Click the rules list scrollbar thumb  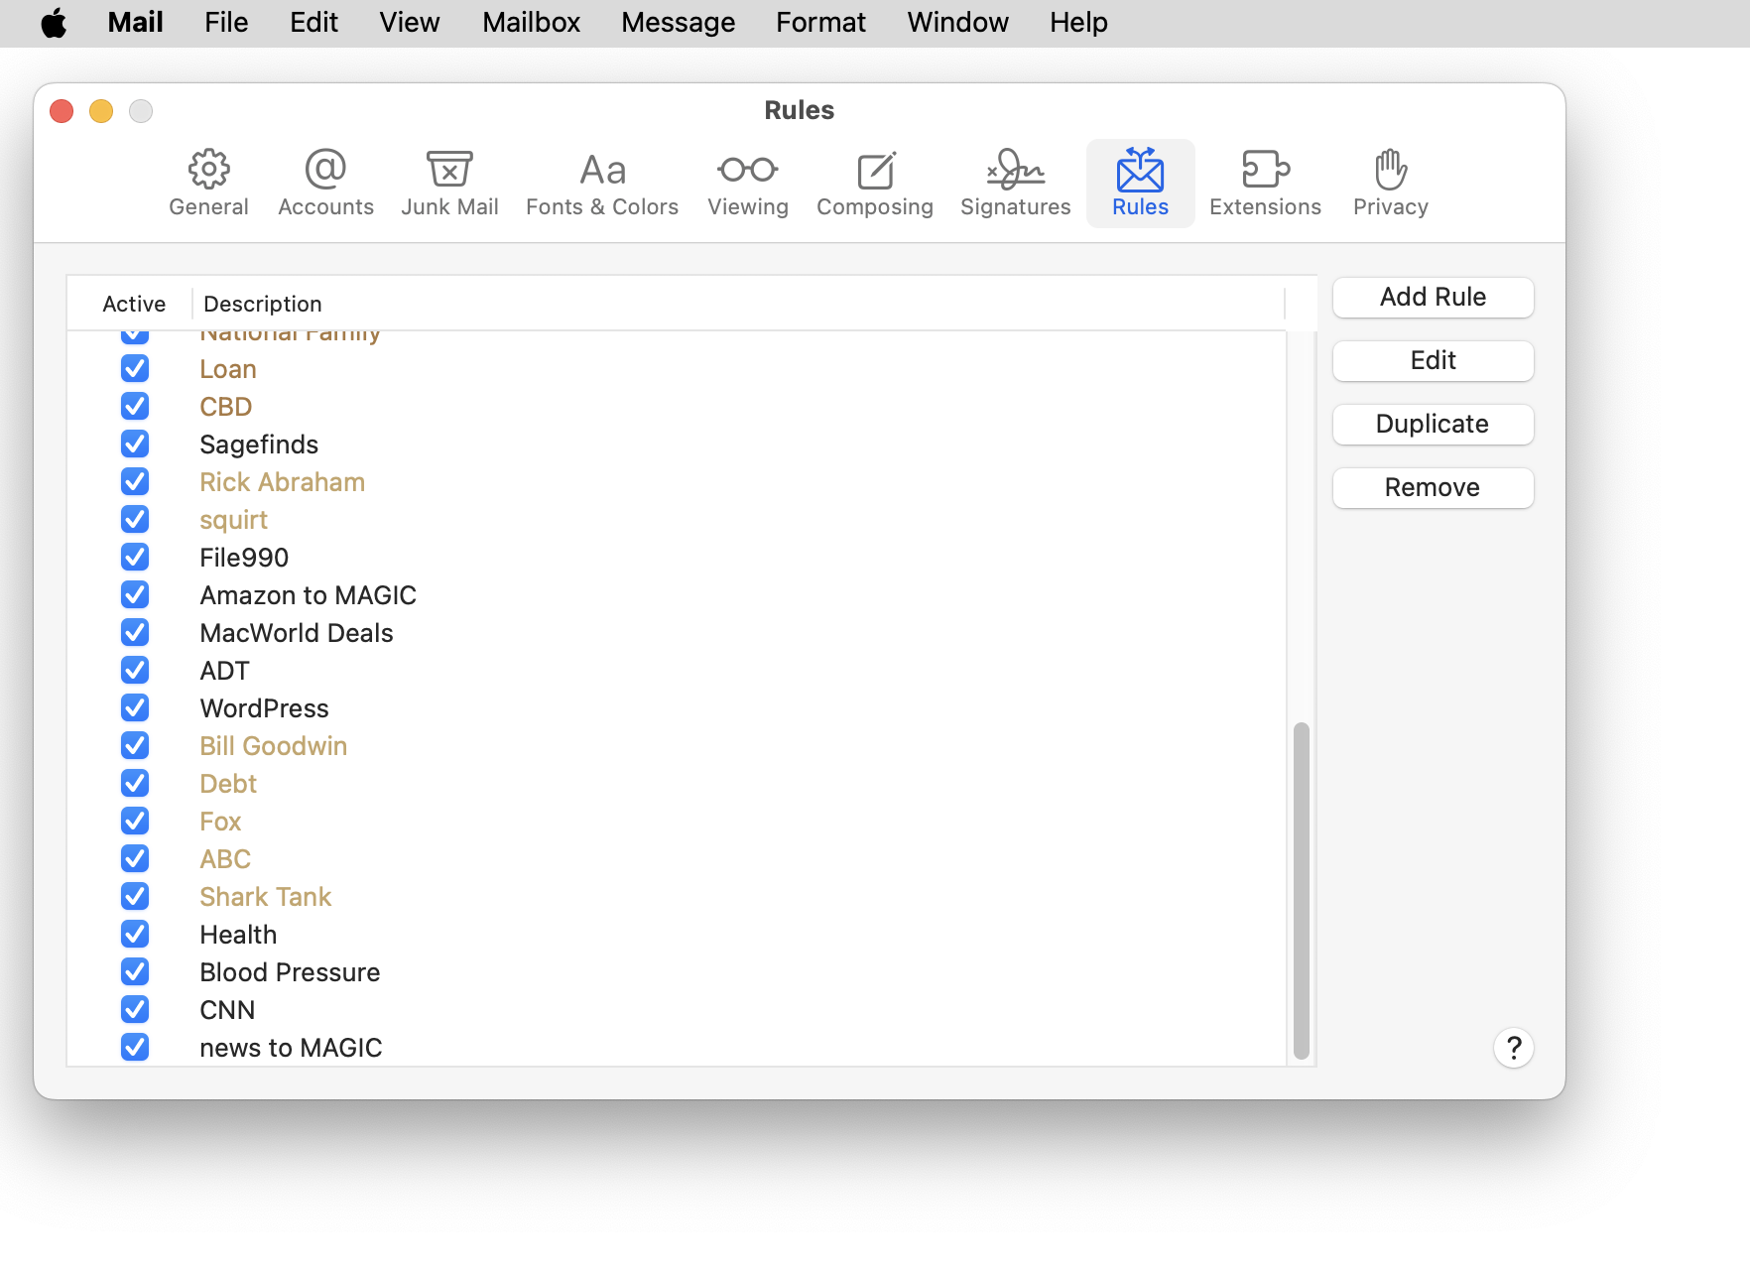click(1302, 891)
